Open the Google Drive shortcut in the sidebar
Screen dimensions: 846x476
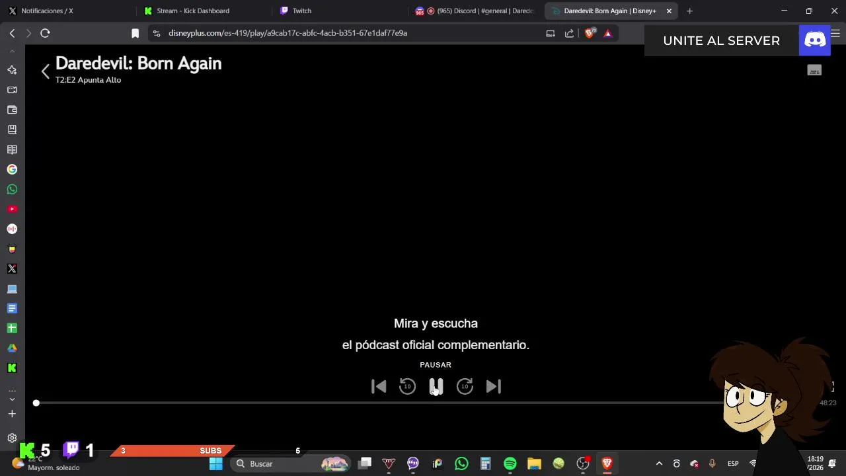click(x=12, y=348)
